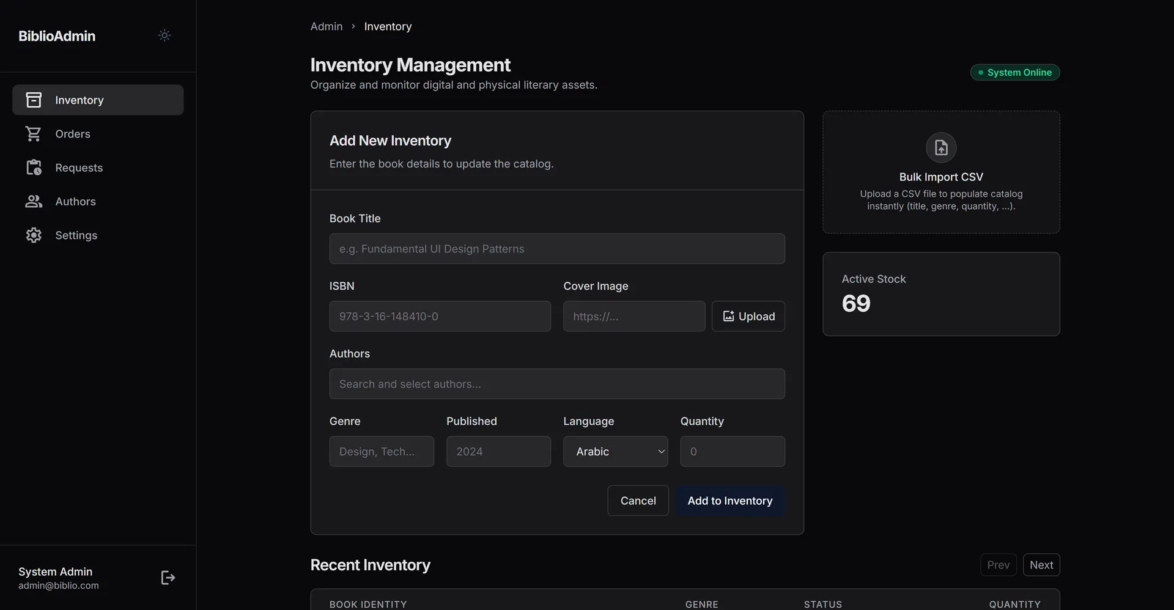The width and height of the screenshot is (1174, 610).
Task: Click the Bulk Import CSV upload card
Action: (941, 172)
